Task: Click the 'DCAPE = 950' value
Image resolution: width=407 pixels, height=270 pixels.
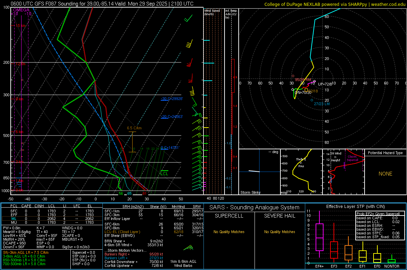Action: [x=14, y=243]
